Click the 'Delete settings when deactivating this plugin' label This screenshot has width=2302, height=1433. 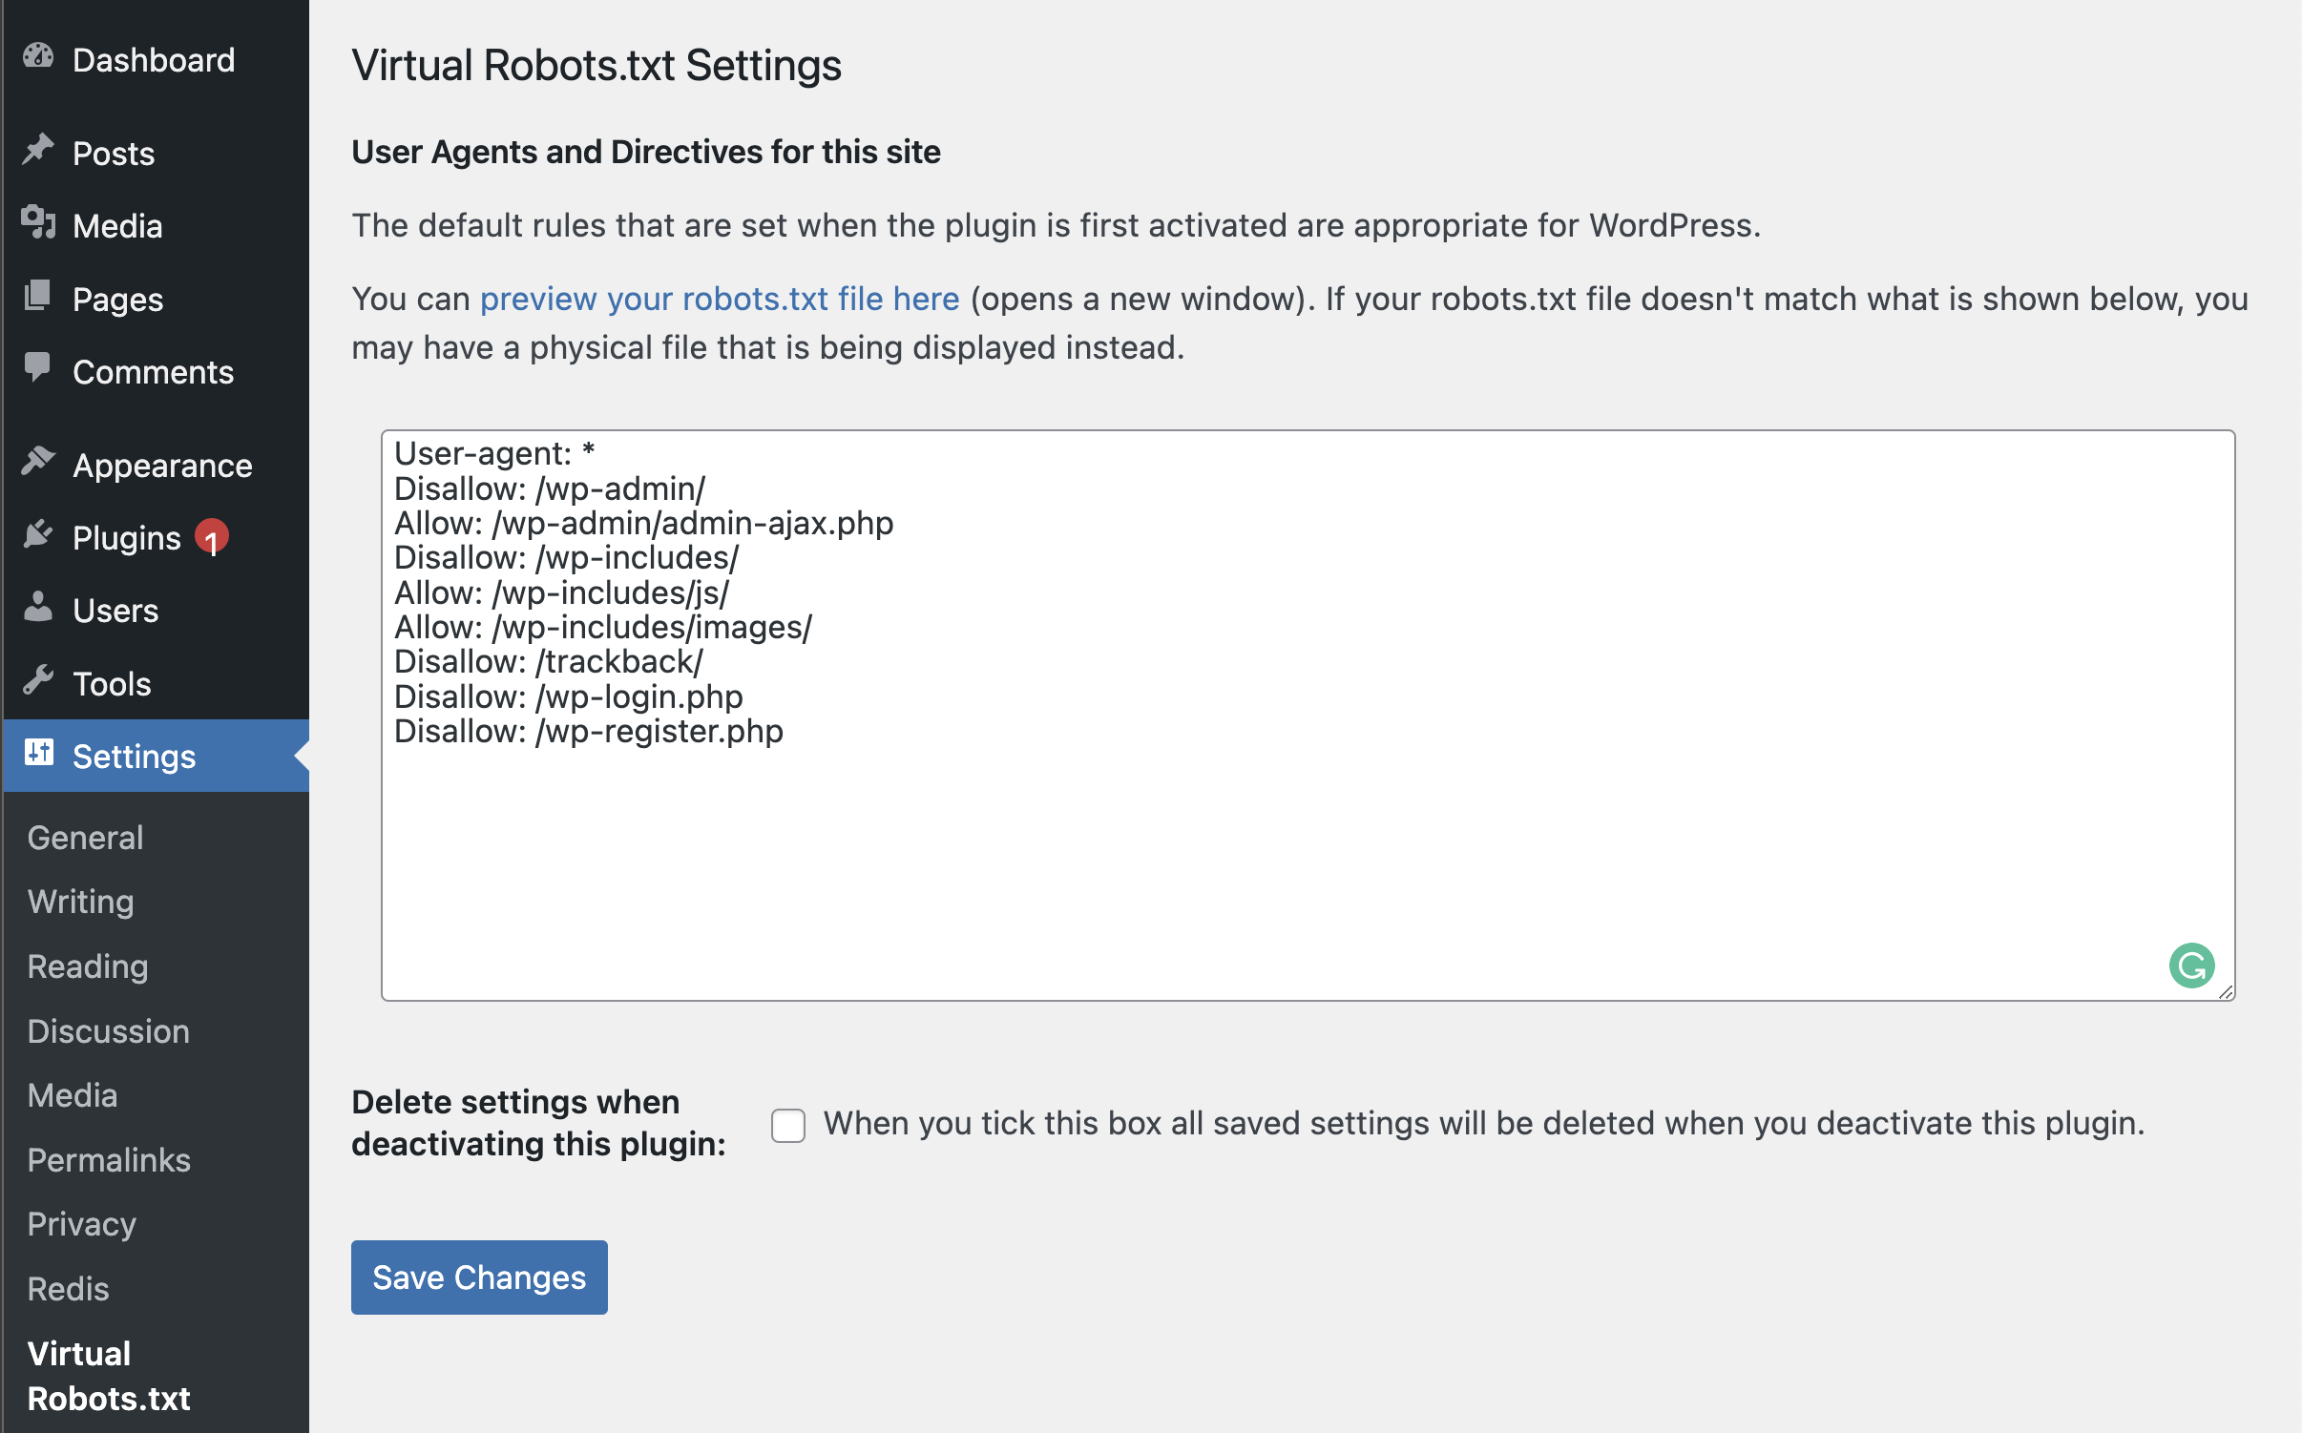tap(539, 1123)
